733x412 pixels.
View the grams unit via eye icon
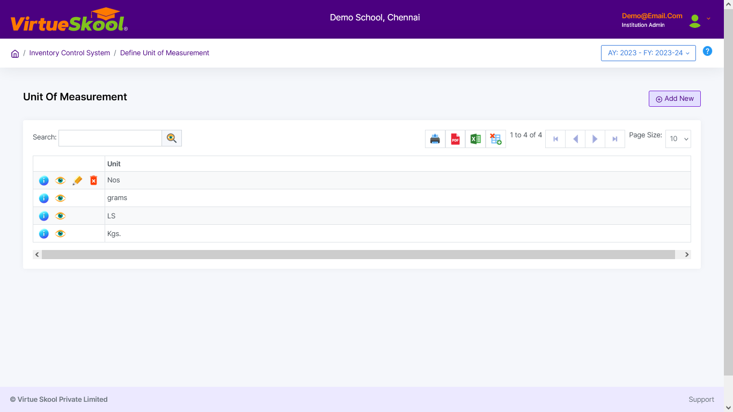(x=61, y=198)
